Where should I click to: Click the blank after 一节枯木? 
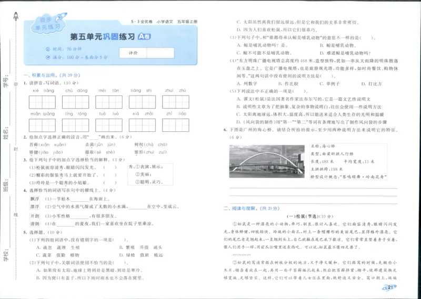79,199
